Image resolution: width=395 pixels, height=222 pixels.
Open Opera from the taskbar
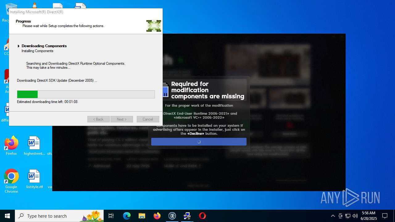point(202,216)
